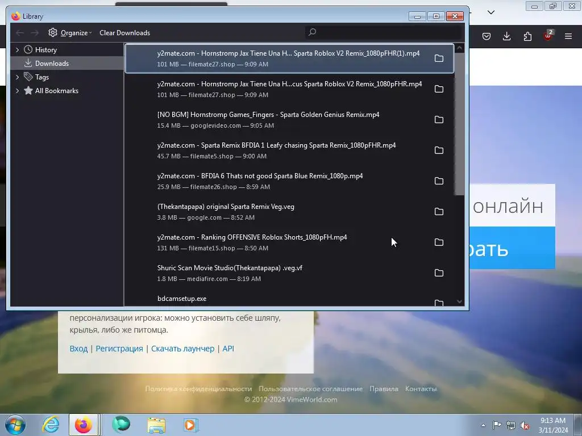
Task: Open the Контакты footer link
Action: [x=421, y=389]
